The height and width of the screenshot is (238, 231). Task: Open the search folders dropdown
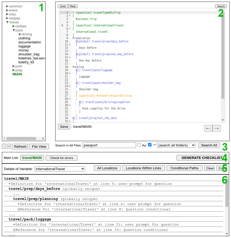coord(176,145)
